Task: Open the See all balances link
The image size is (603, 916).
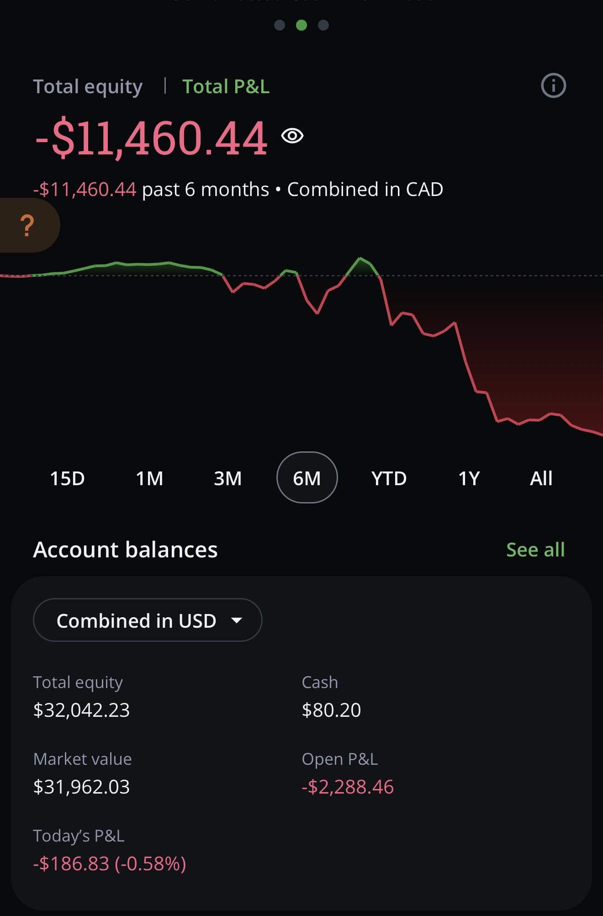Action: coord(535,550)
